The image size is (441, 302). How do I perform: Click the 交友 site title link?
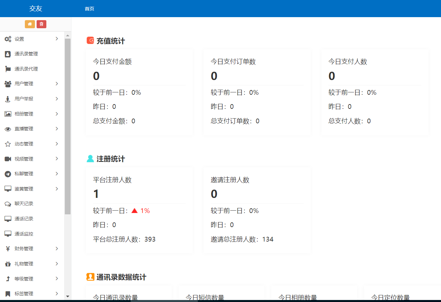[36, 9]
